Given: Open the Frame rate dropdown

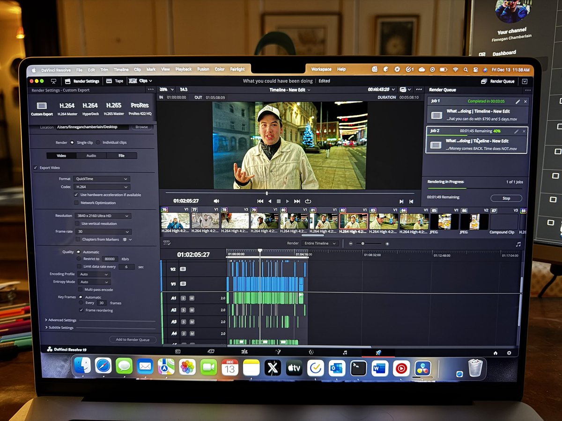Looking at the screenshot, I should (x=103, y=232).
